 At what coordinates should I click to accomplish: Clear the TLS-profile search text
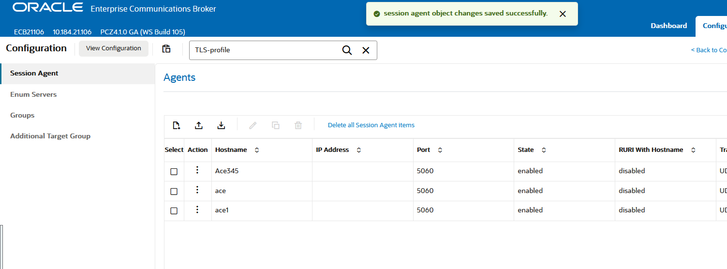366,50
